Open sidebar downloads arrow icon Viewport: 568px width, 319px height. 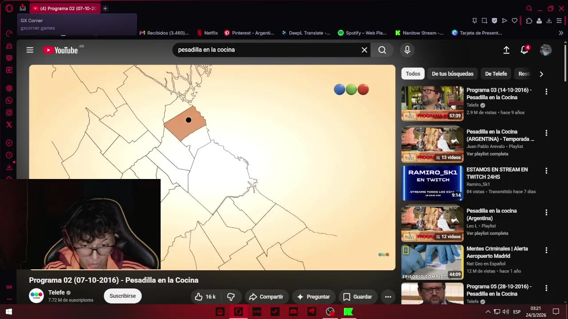[x=9, y=167]
